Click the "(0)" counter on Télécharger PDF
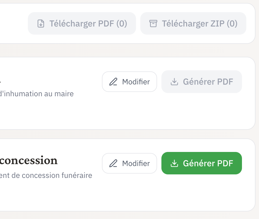The image size is (259, 219). pyautogui.click(x=122, y=24)
